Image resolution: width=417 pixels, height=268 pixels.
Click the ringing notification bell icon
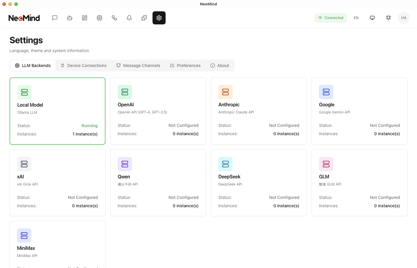[x=388, y=18]
